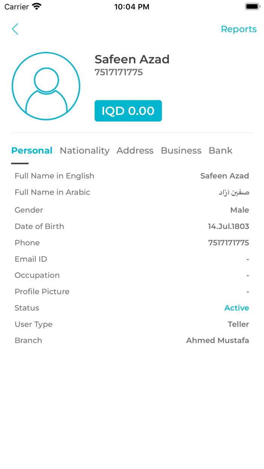Select the Personal tab
The width and height of the screenshot is (264, 469).
32,150
